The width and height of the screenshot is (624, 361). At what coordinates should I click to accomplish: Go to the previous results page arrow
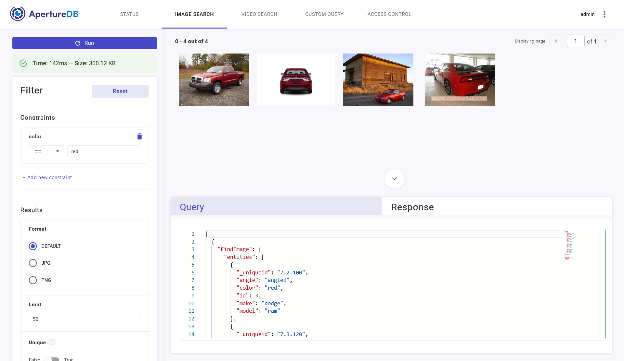556,41
